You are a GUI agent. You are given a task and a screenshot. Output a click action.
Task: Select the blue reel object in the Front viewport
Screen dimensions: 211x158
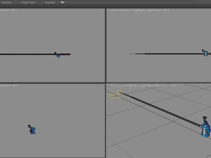206,54
